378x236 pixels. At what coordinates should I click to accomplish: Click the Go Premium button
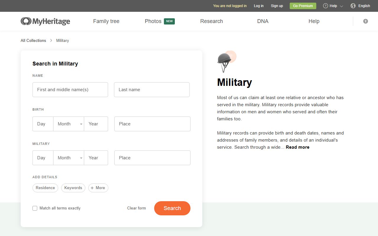tap(303, 6)
